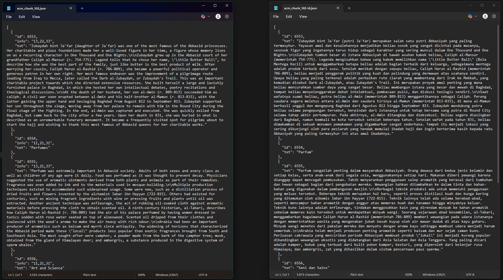This screenshot has width=503, height=280.
Task: Open View menu in right Notepad
Action: [x=303, y=16]
